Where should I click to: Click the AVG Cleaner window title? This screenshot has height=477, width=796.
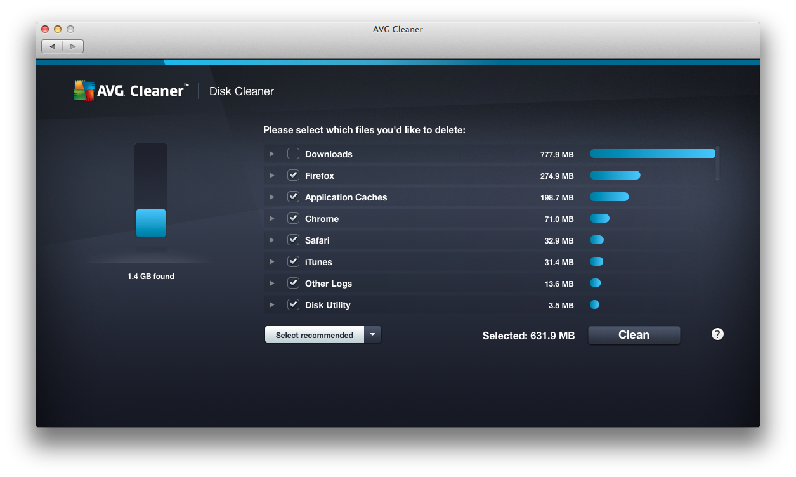pos(398,29)
